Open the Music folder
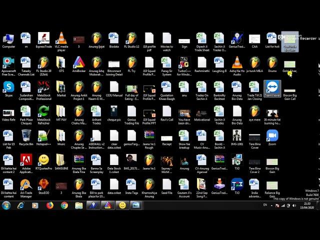Image resolution: width=320 pixels, height=240 pixels. [x=61, y=137]
